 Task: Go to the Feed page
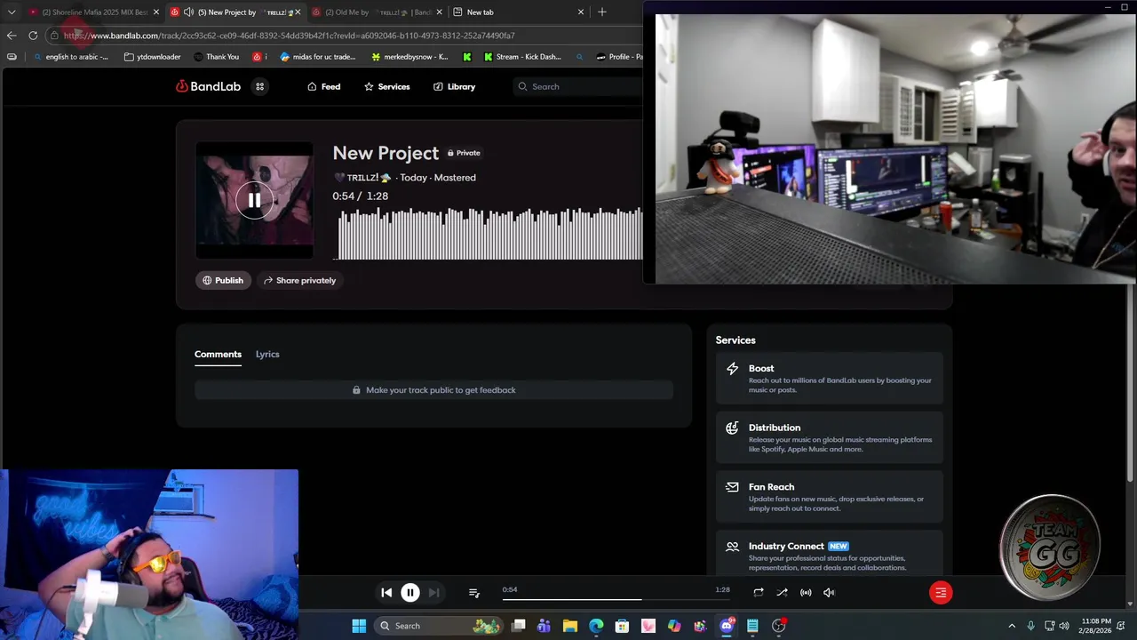(324, 86)
